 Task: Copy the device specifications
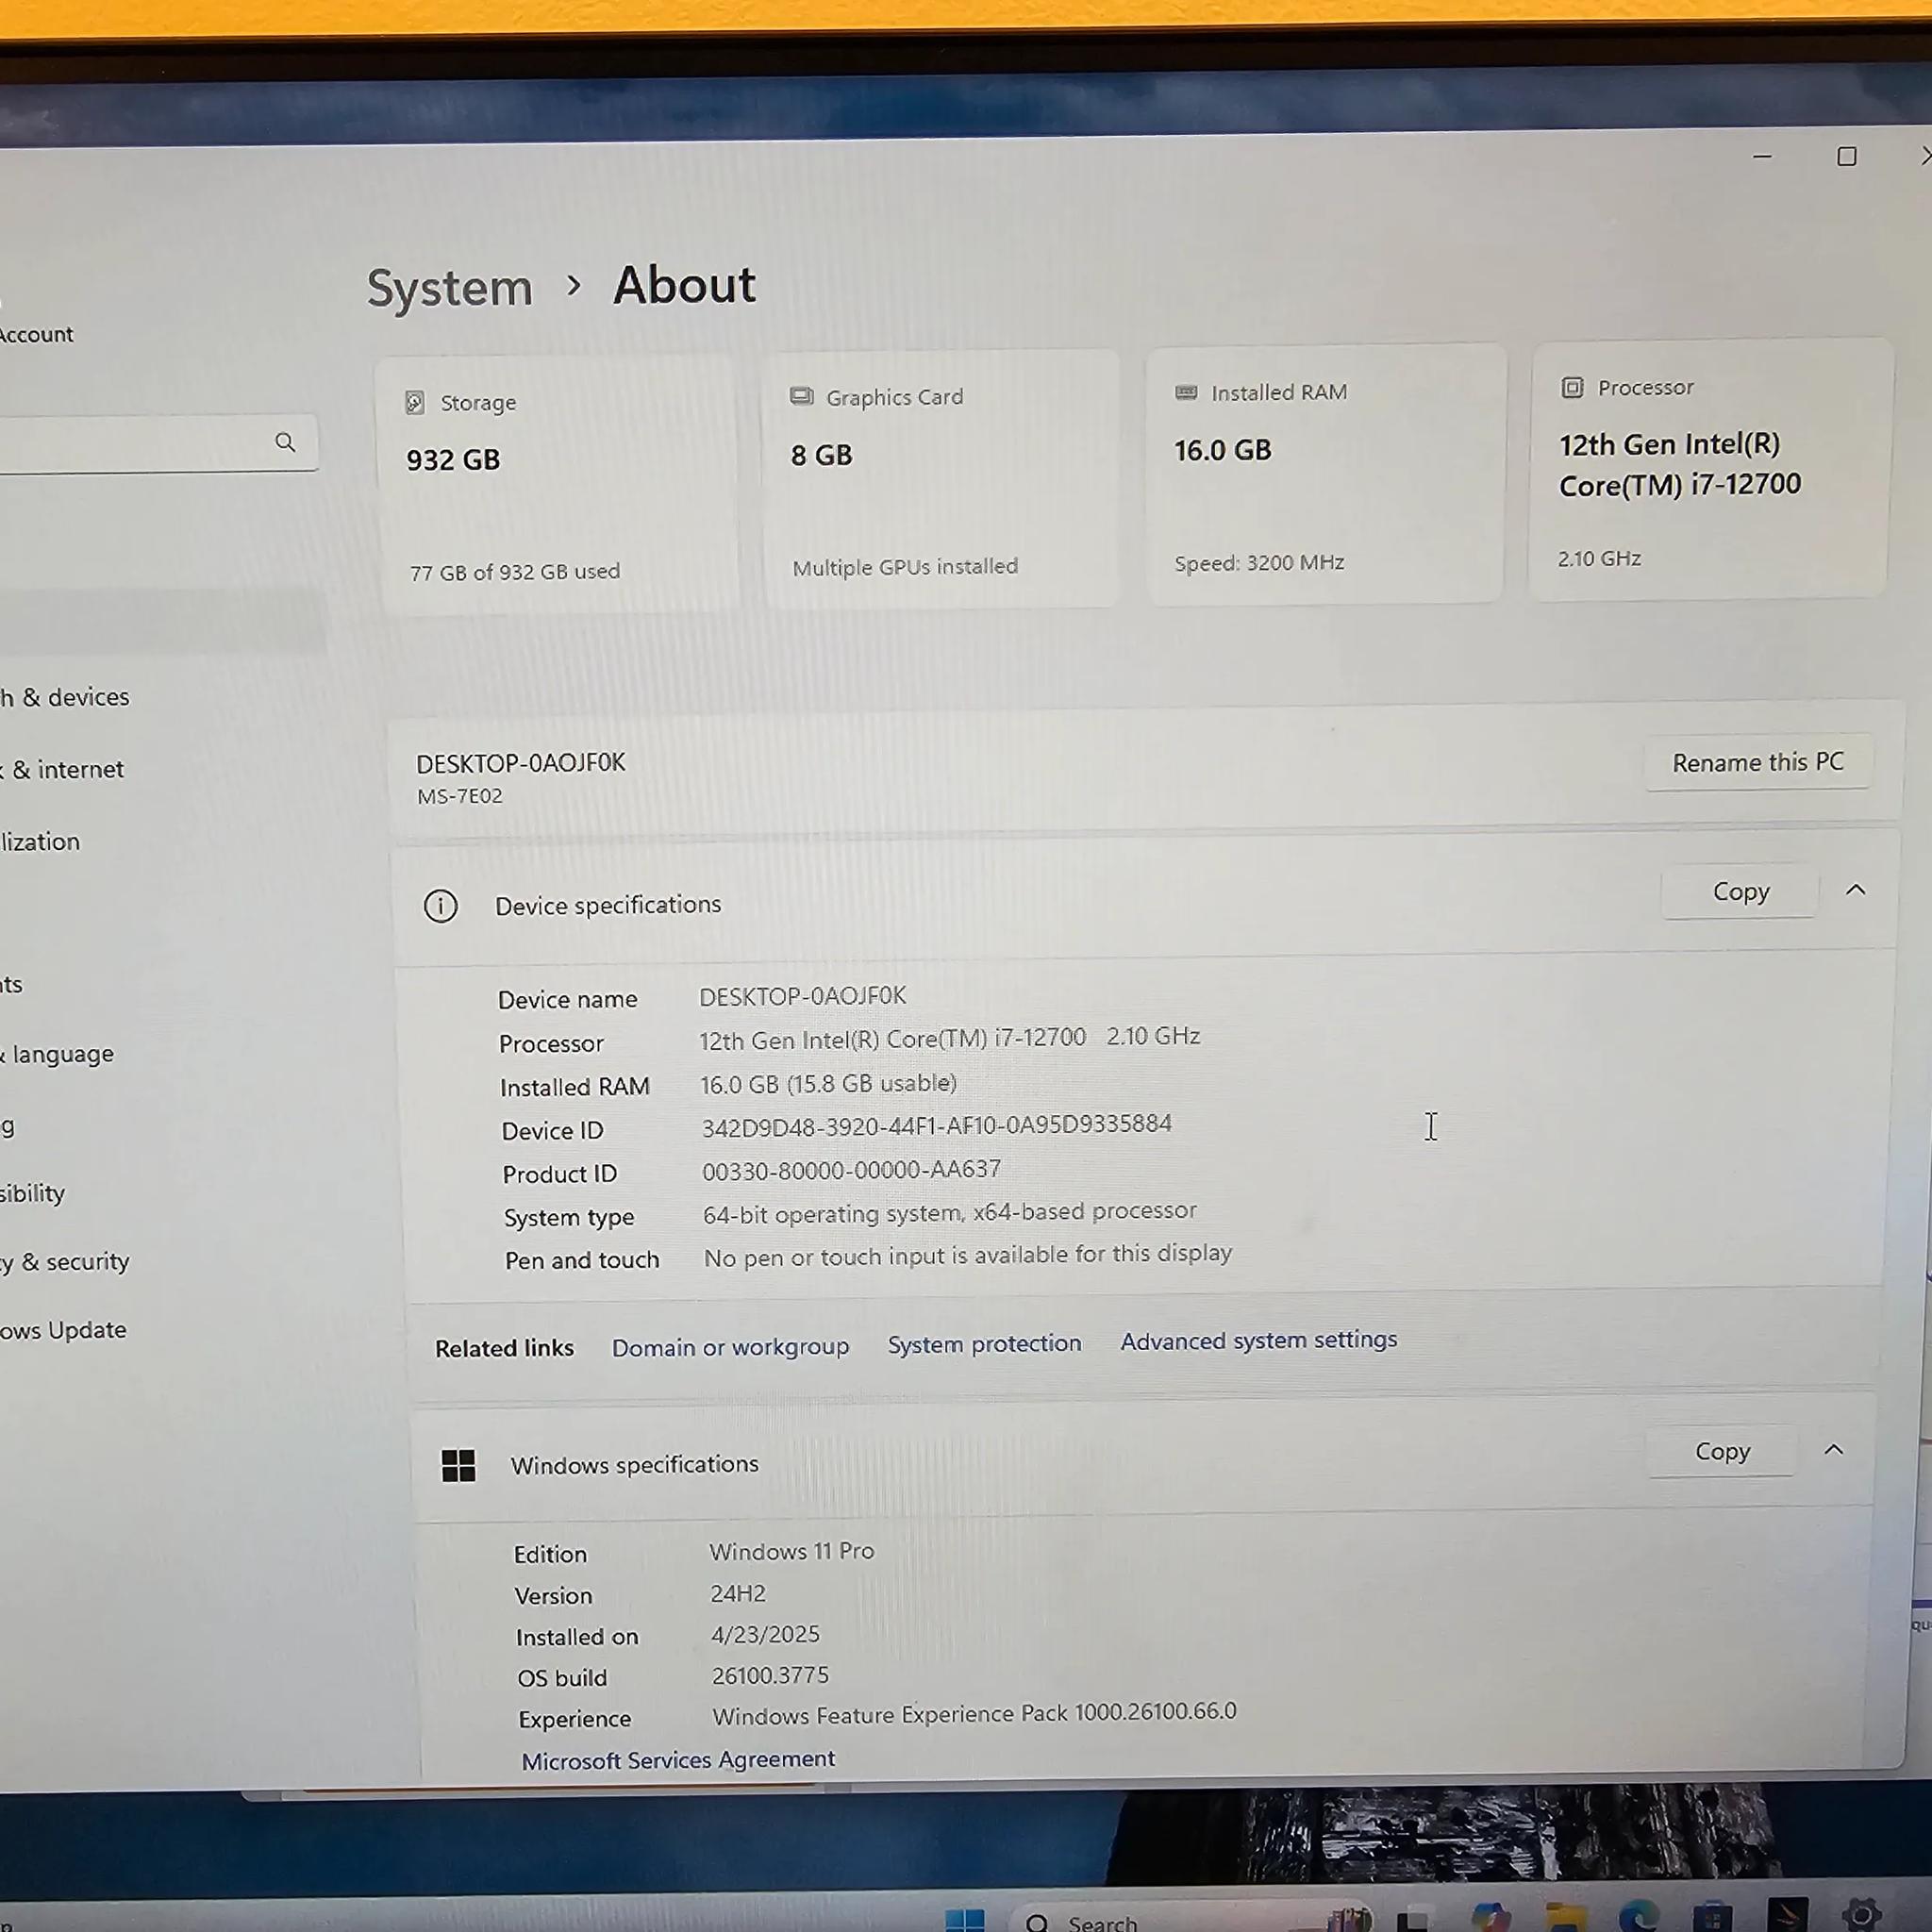pos(1740,891)
